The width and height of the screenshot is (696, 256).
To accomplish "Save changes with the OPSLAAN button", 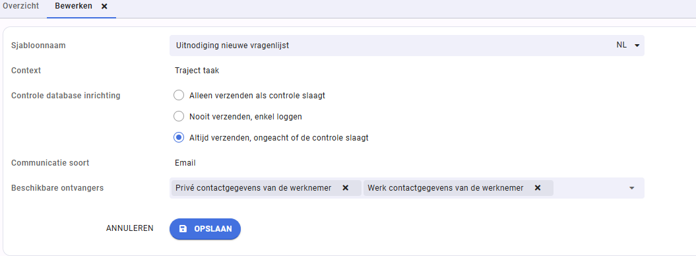I will pos(205,229).
